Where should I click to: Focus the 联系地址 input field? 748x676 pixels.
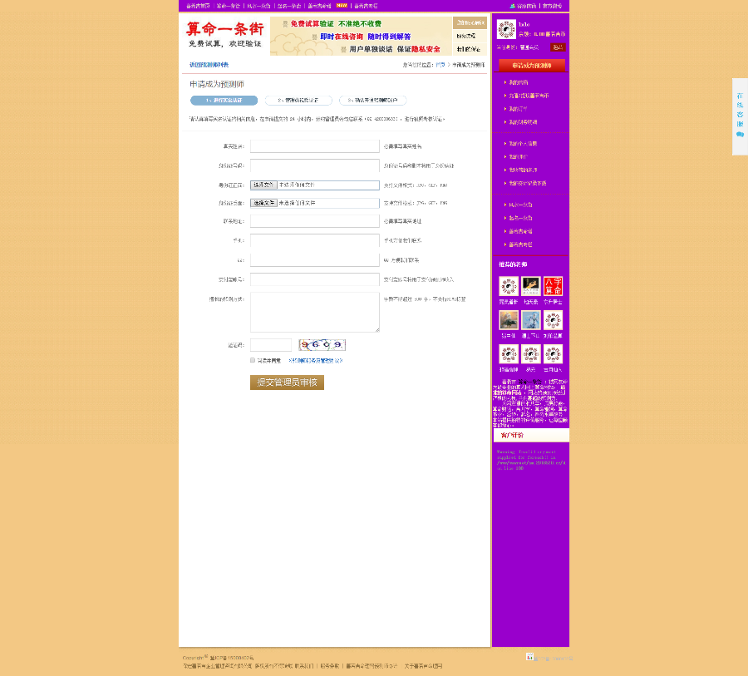[315, 221]
